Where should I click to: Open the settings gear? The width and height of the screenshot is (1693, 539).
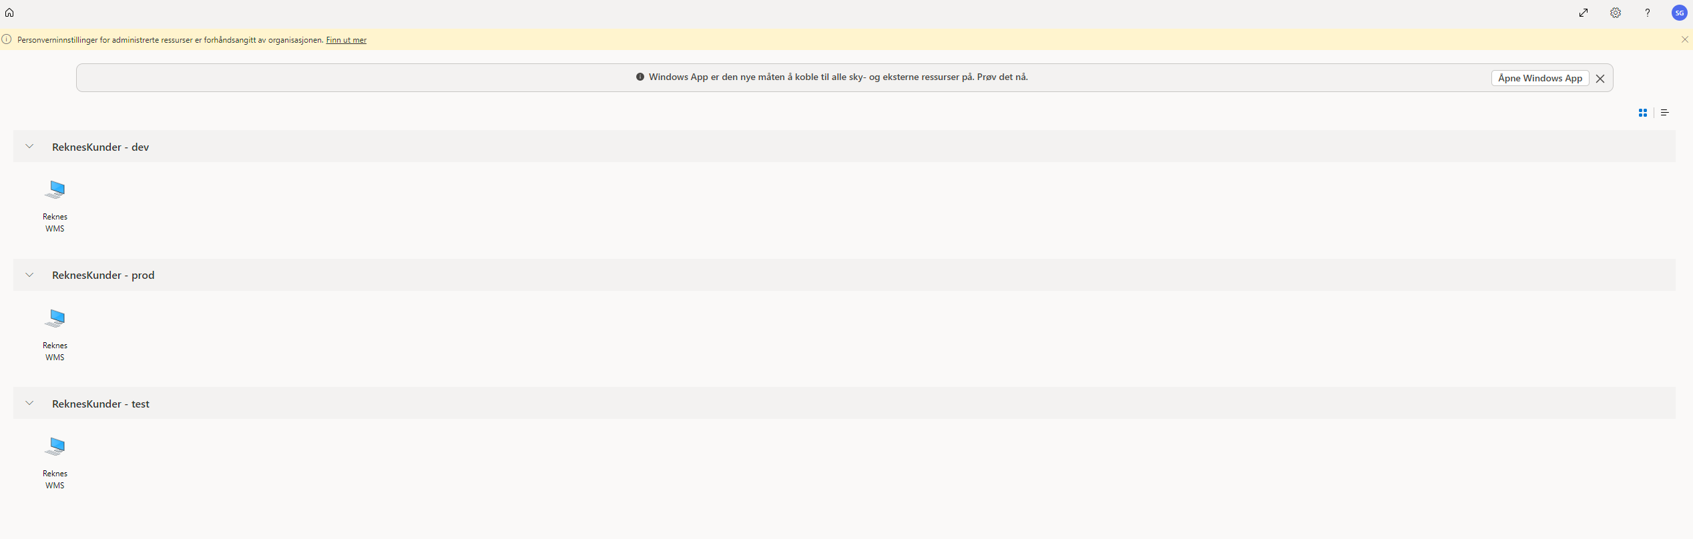[x=1616, y=13]
